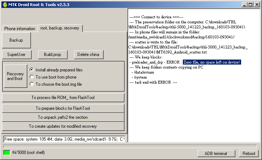The width and height of the screenshot is (262, 160).
Task: Click the green connection status indicator
Action: click(x=7, y=152)
